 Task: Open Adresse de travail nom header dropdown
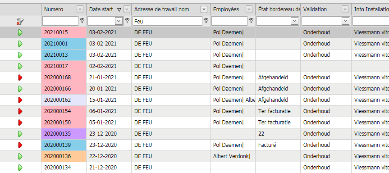(x=204, y=9)
